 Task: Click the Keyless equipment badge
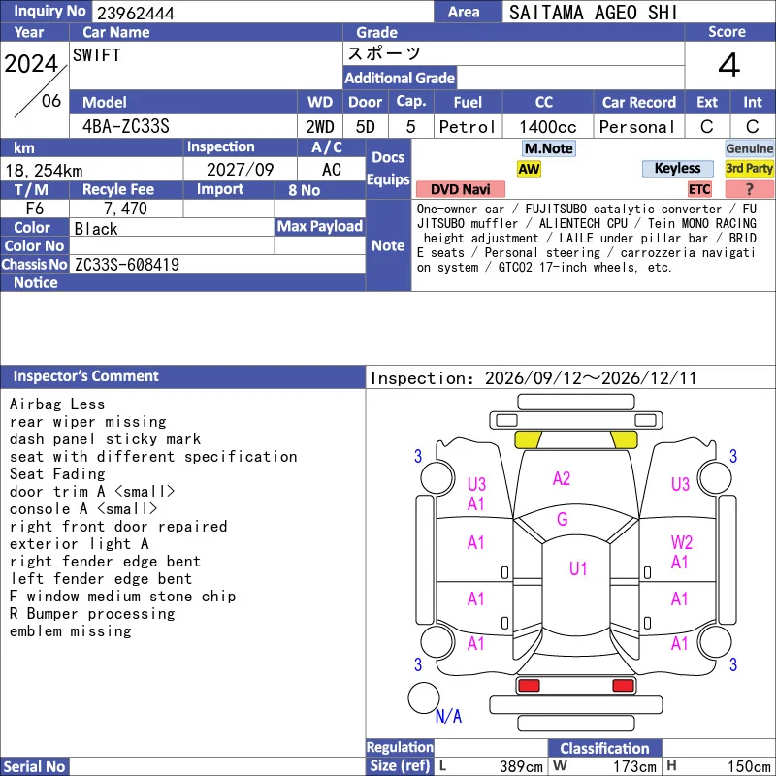(677, 168)
